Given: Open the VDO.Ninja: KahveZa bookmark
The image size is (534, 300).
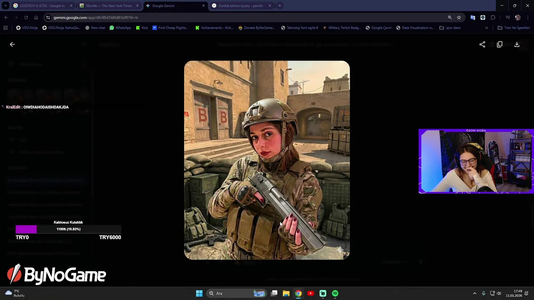Looking at the screenshot, I should pos(61,28).
